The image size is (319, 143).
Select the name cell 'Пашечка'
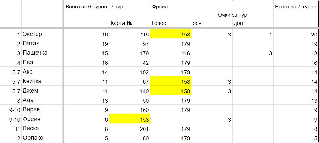pyautogui.click(x=42, y=53)
